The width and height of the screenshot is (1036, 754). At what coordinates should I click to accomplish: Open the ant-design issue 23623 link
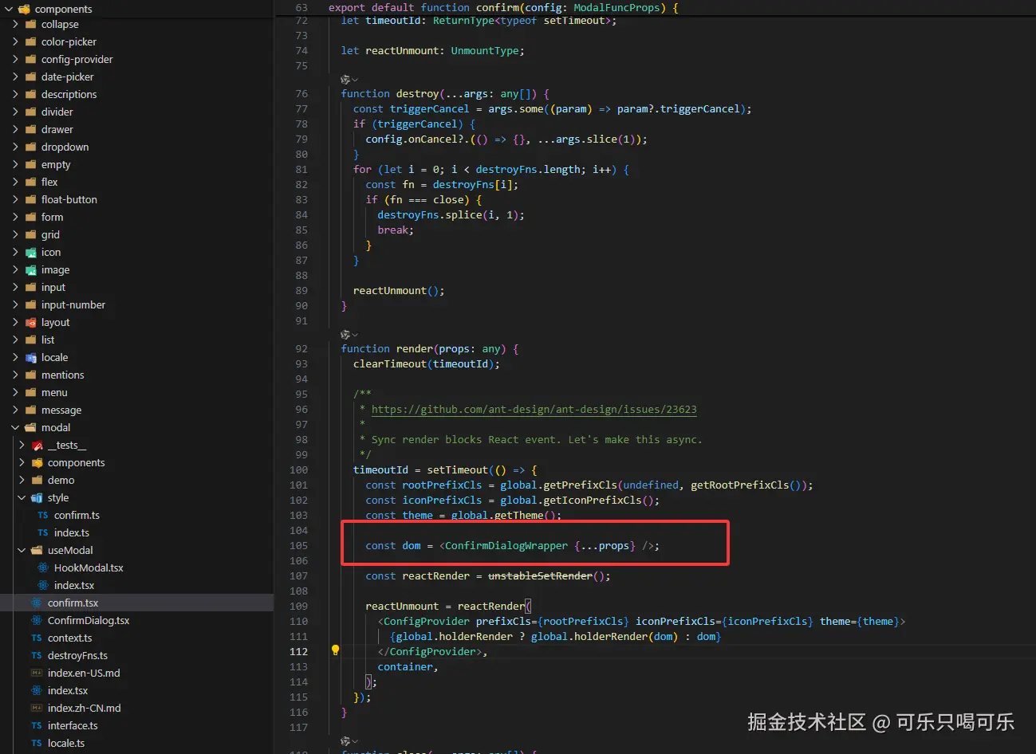(x=534, y=409)
